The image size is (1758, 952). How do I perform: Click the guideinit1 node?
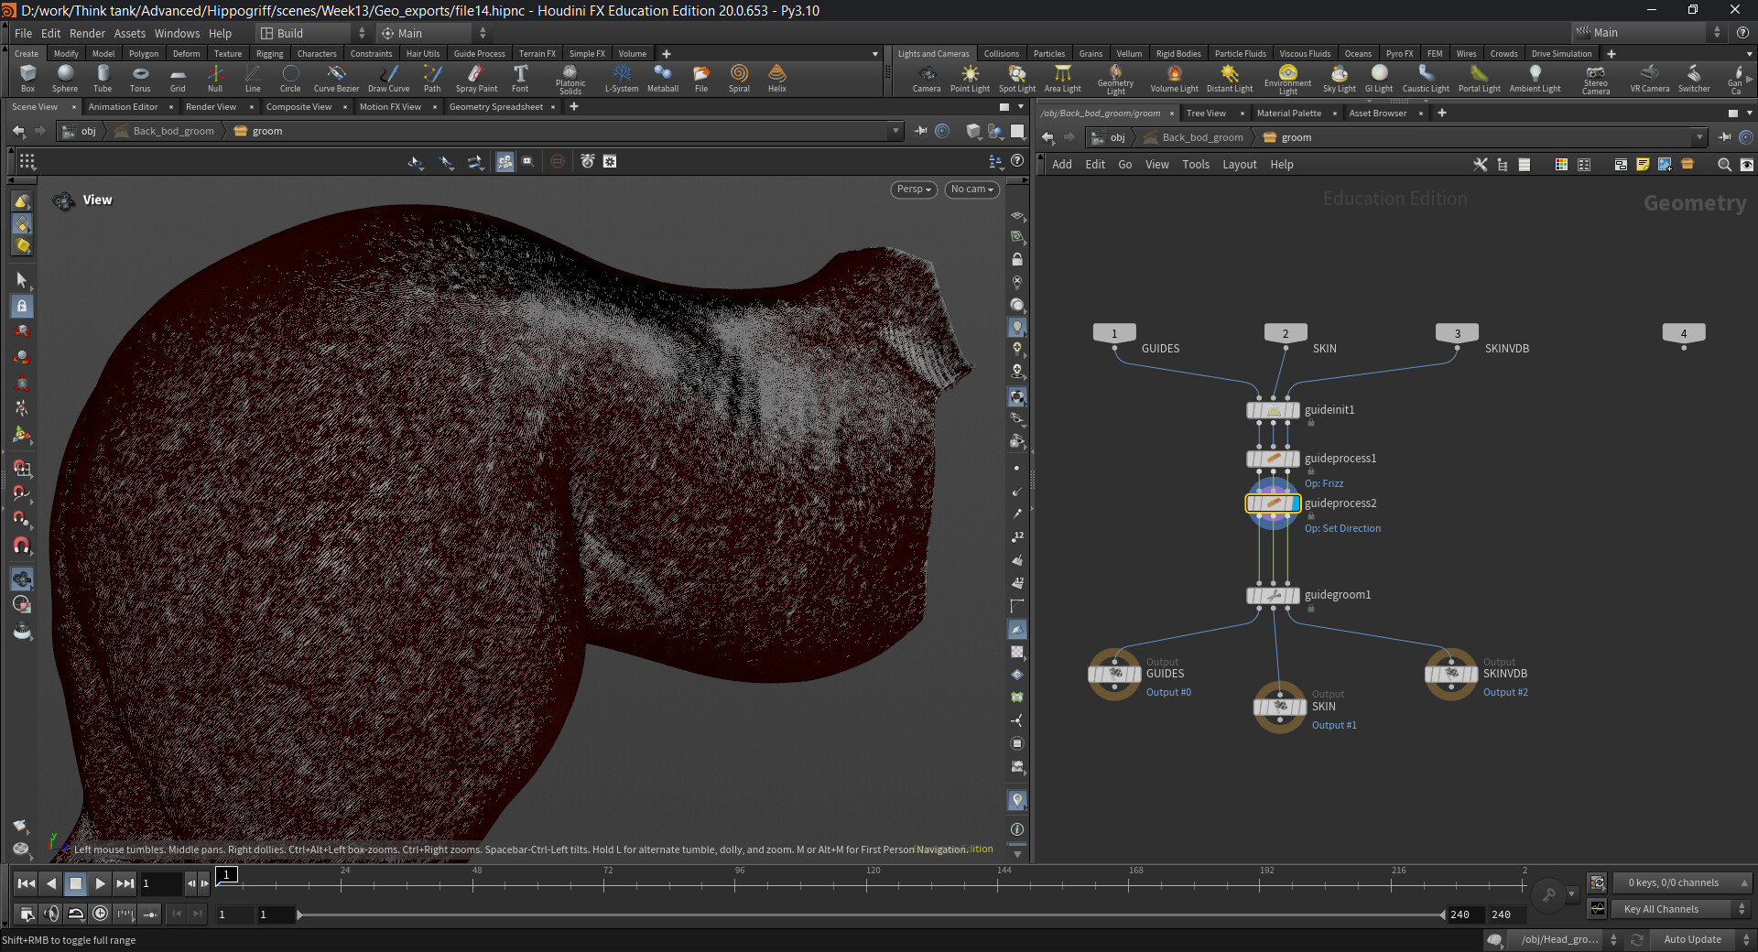click(x=1273, y=411)
